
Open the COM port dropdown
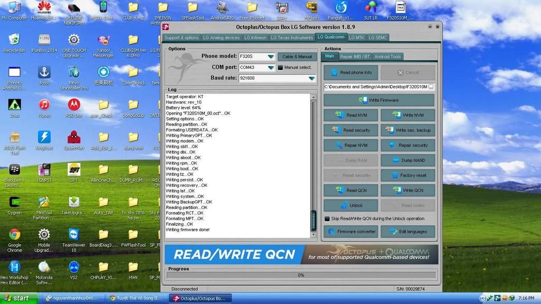click(x=271, y=68)
